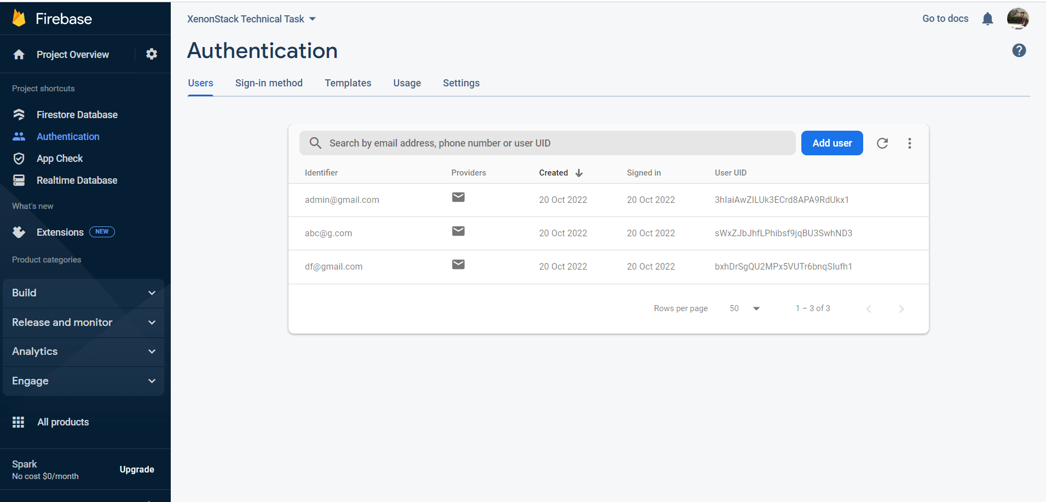Click the All products grid icon
Image resolution: width=1046 pixels, height=502 pixels.
(19, 422)
